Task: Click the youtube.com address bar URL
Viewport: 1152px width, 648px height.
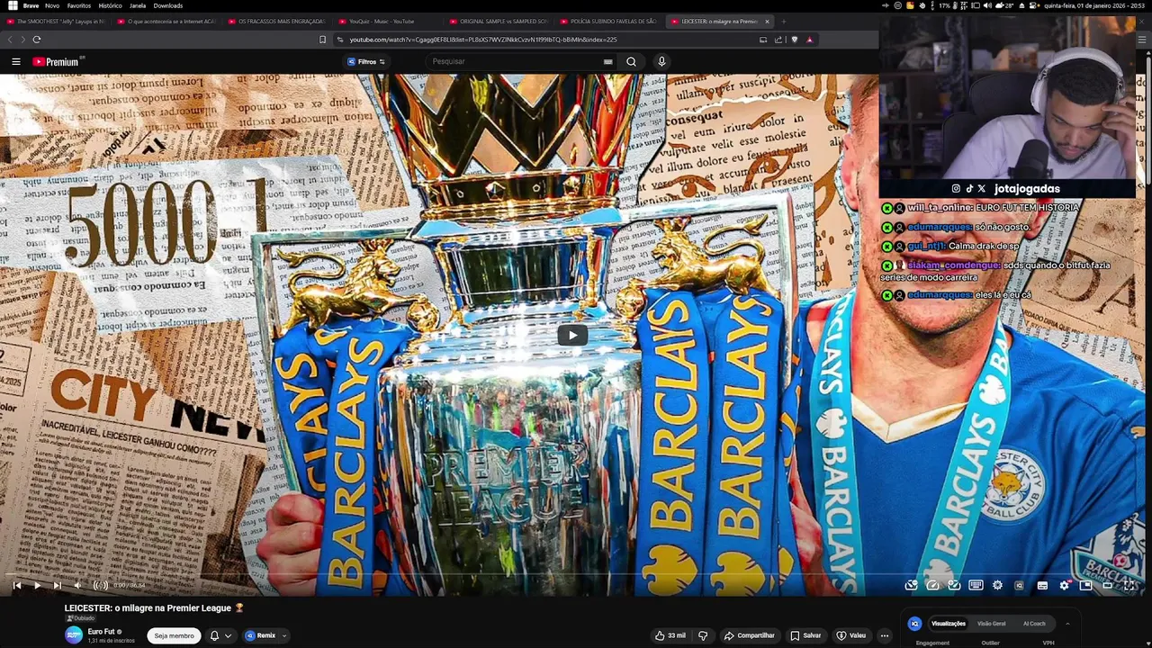Action: [x=483, y=40]
